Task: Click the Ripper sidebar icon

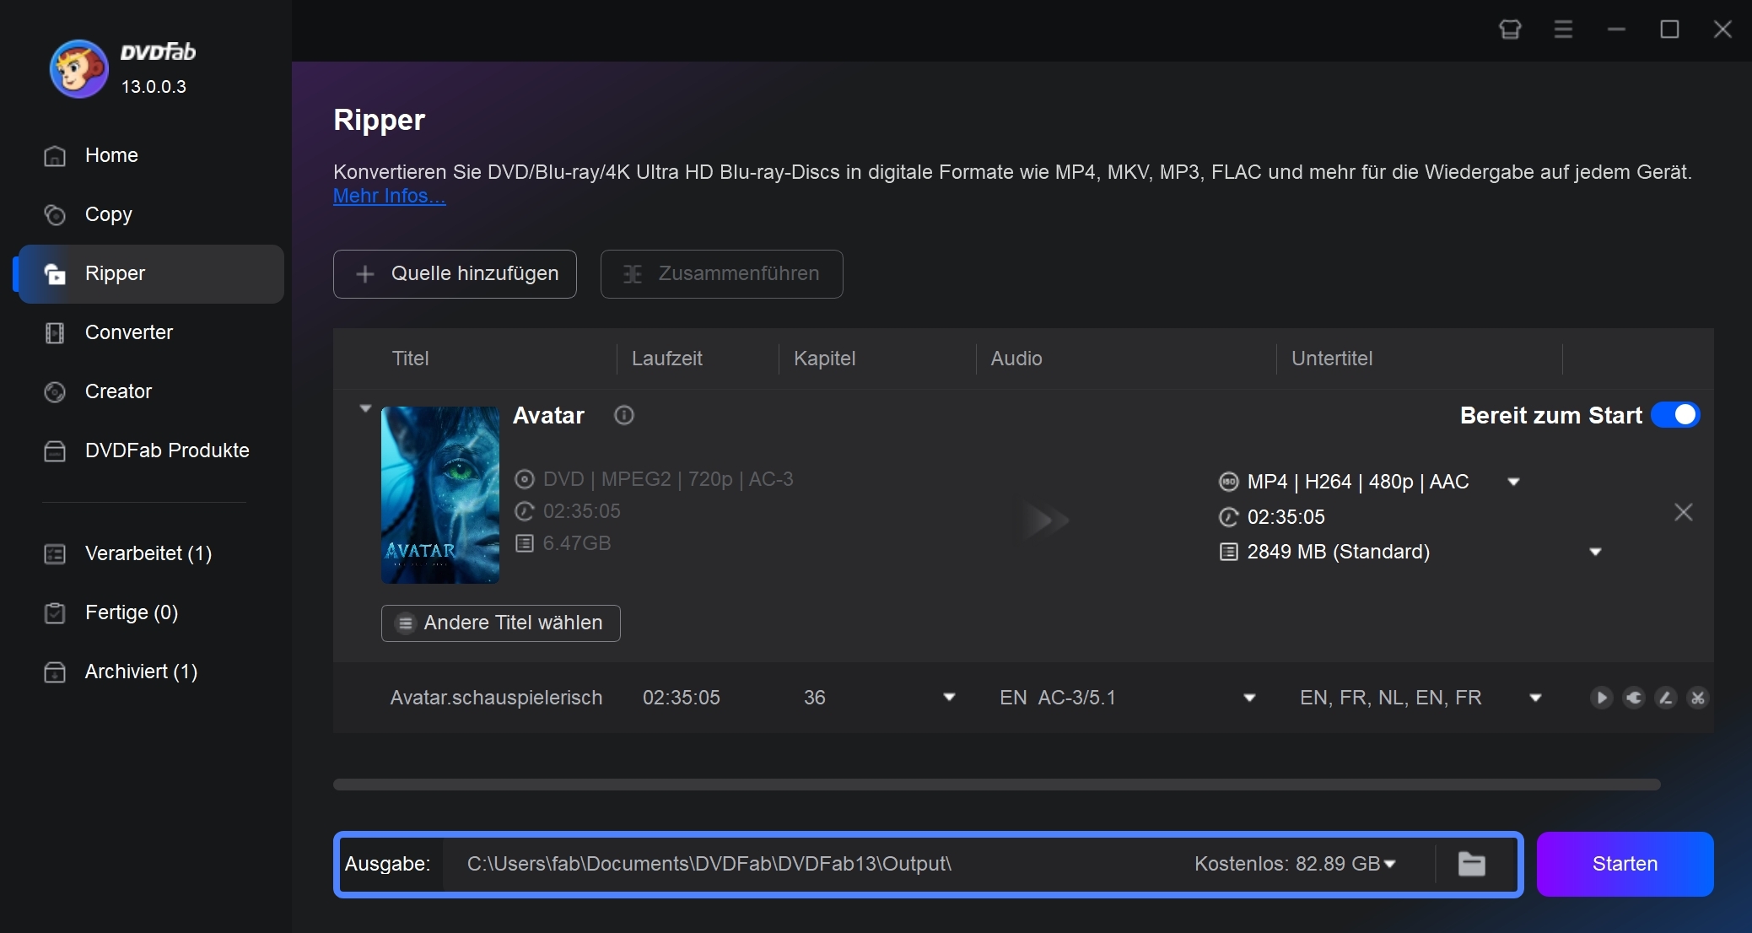Action: click(55, 272)
